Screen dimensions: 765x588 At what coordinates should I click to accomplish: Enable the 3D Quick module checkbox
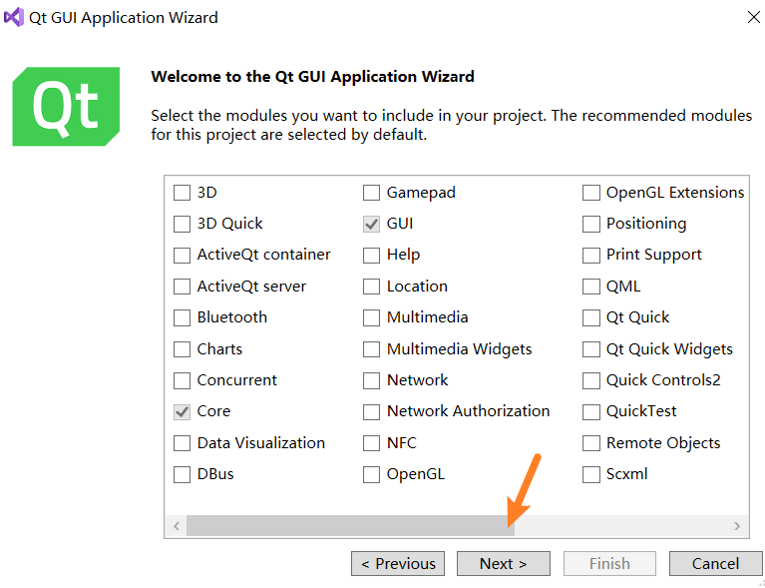coord(182,225)
